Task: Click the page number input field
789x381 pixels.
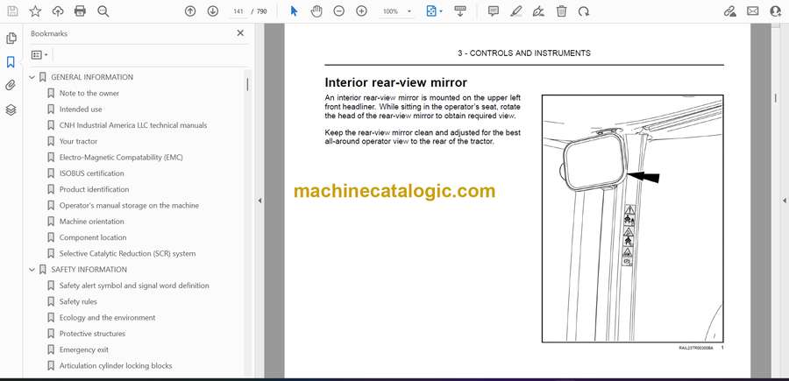Action: click(238, 11)
